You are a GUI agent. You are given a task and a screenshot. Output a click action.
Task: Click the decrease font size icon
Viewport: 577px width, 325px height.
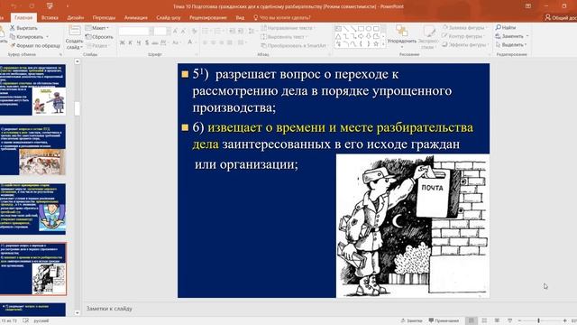[183, 32]
